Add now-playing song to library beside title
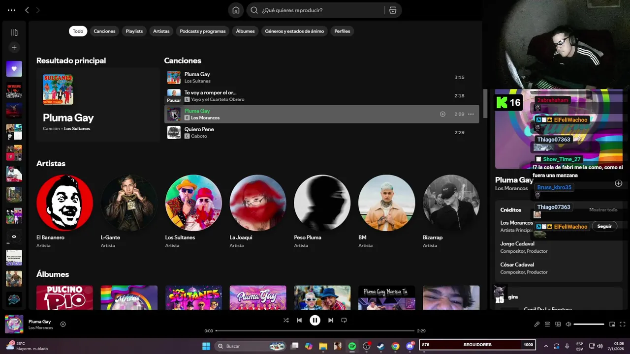630x354 pixels. coord(63,324)
